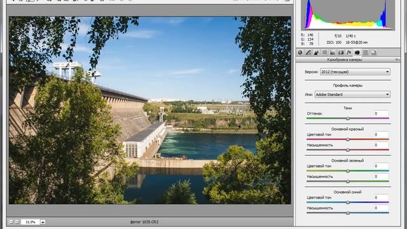
Task: Click the green Насыщенность value field
Action: [x=381, y=176]
